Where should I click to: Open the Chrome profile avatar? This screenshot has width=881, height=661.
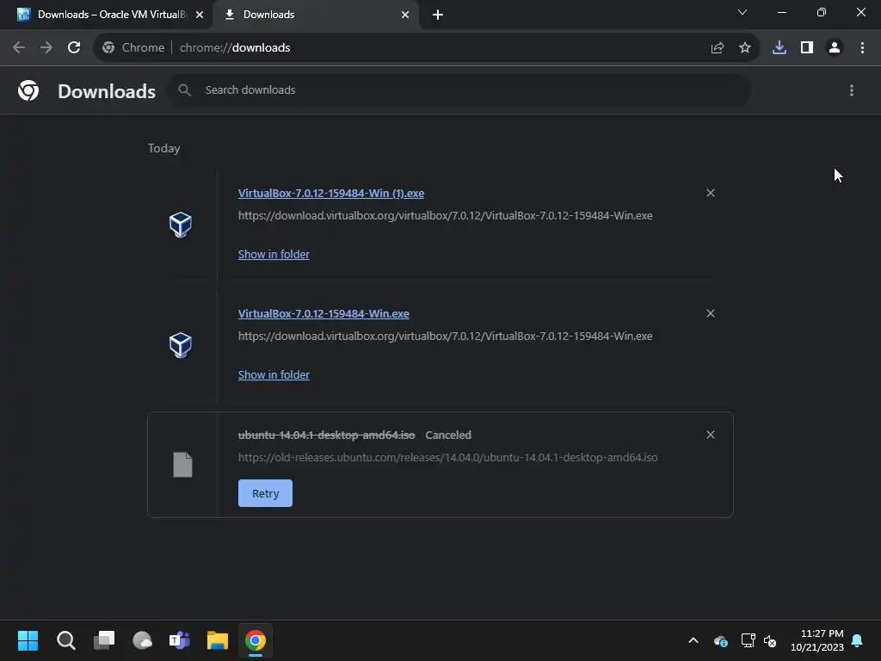pyautogui.click(x=835, y=48)
